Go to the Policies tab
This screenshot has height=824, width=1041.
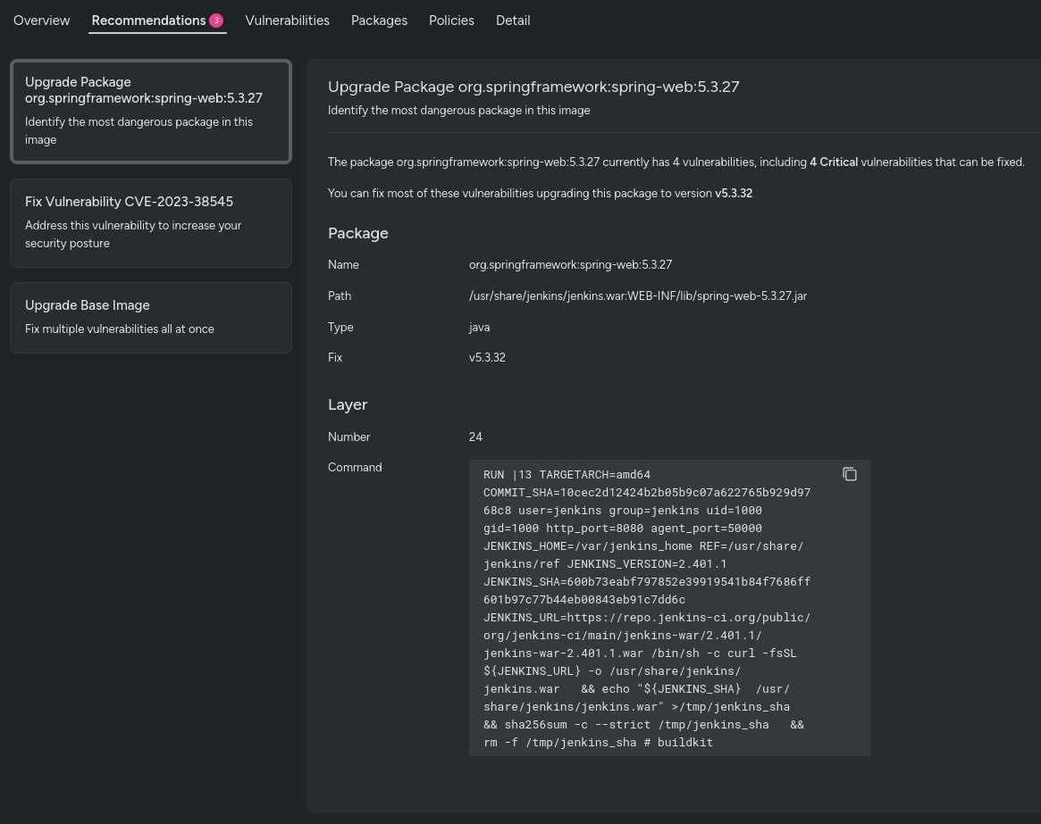451,21
